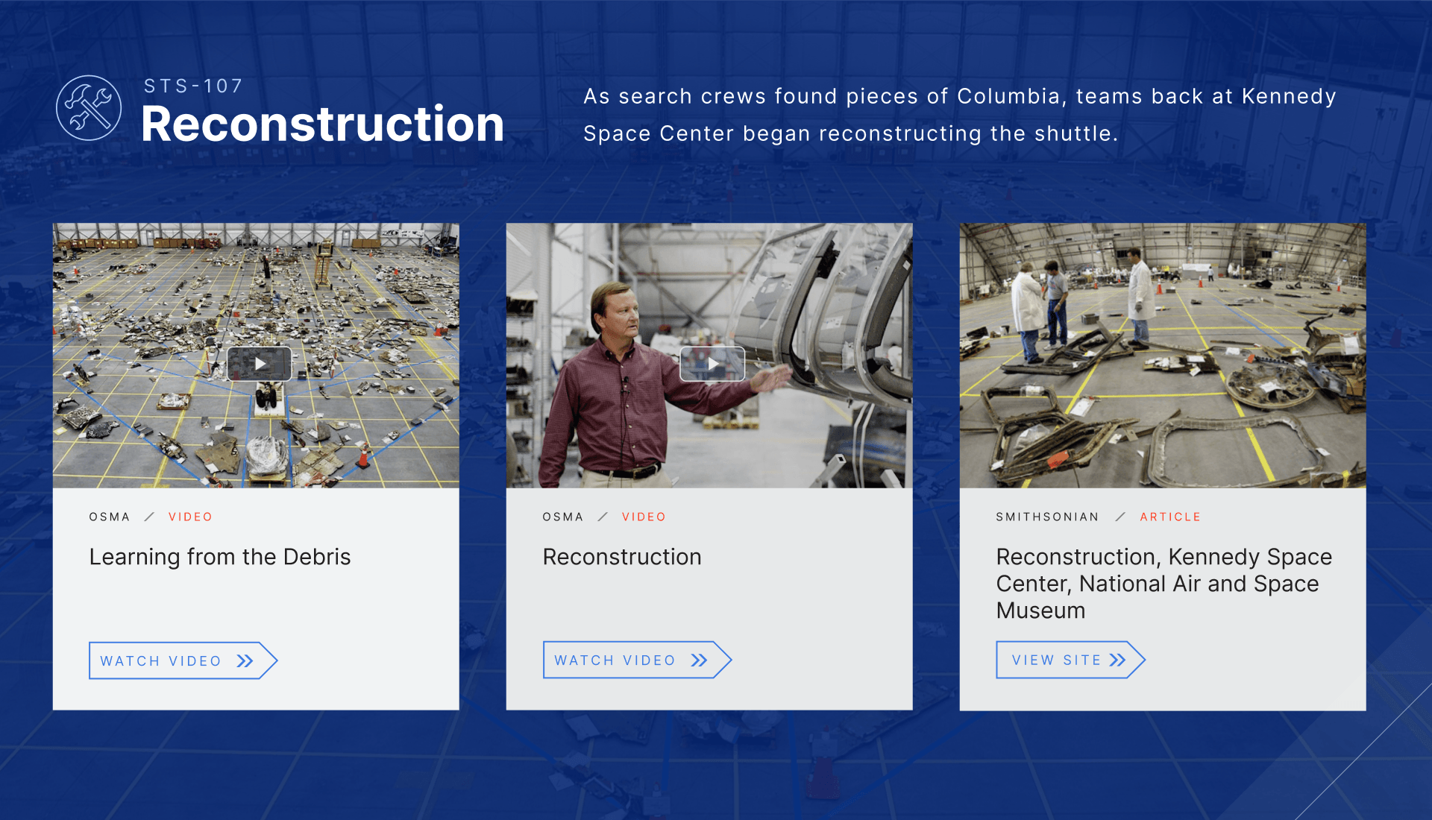The width and height of the screenshot is (1432, 820).
Task: Click the OSMA label on the second card
Action: click(563, 517)
